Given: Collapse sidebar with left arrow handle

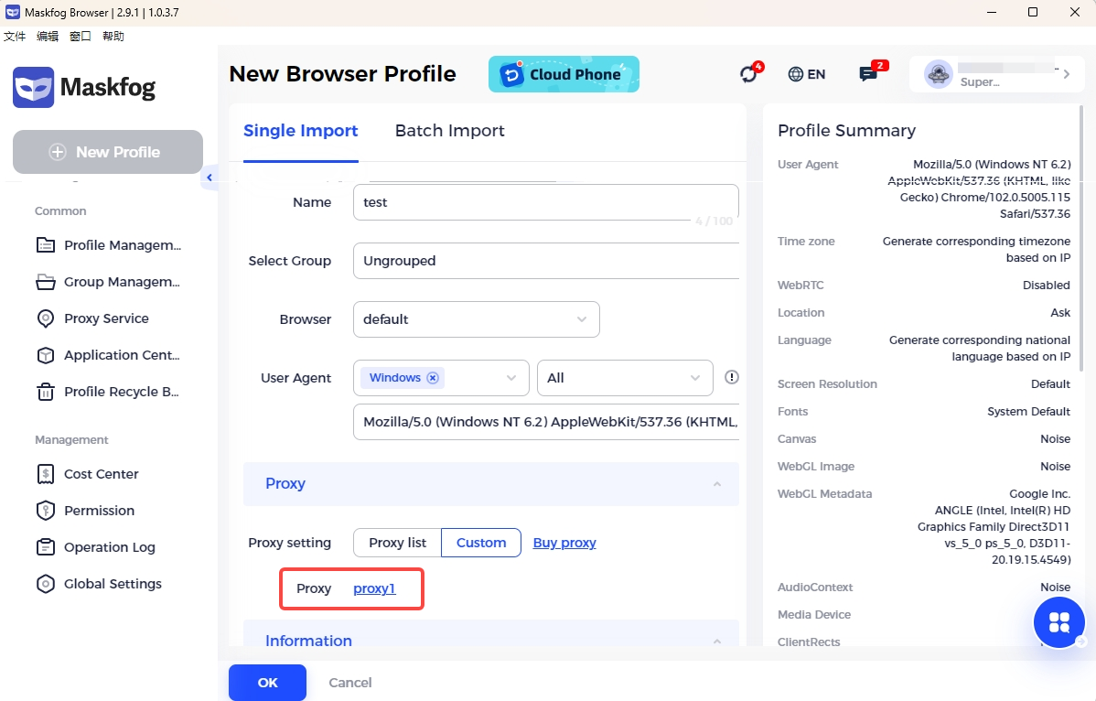Looking at the screenshot, I should coord(209,178).
